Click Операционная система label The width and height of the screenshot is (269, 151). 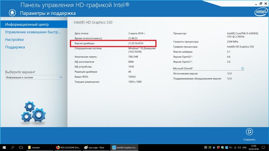tap(88, 48)
